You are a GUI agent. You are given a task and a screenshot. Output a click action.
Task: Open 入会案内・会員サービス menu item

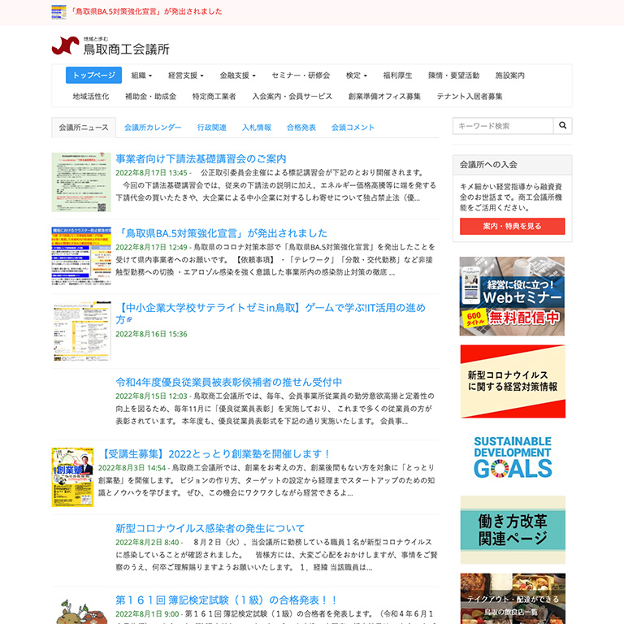[292, 97]
